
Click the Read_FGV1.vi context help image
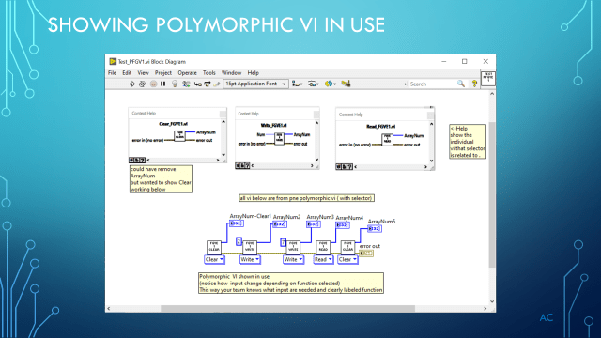point(385,139)
